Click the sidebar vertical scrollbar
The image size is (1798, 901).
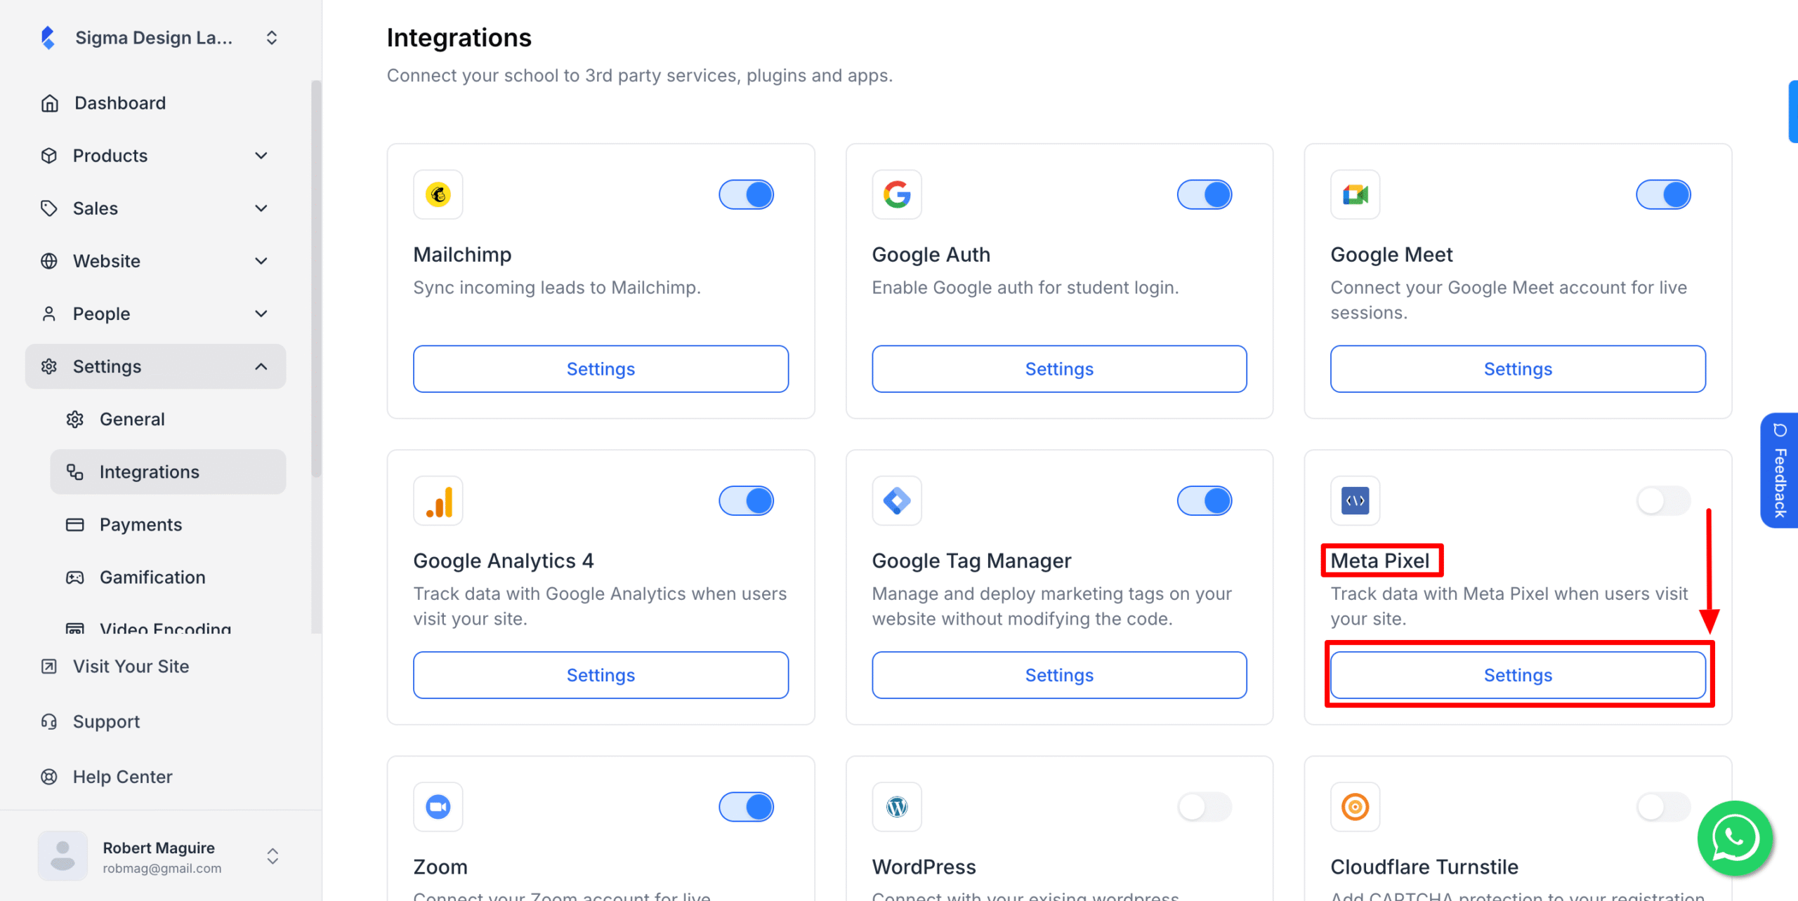pos(316,281)
